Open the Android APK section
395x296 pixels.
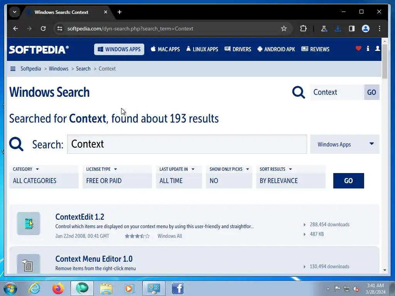point(276,49)
